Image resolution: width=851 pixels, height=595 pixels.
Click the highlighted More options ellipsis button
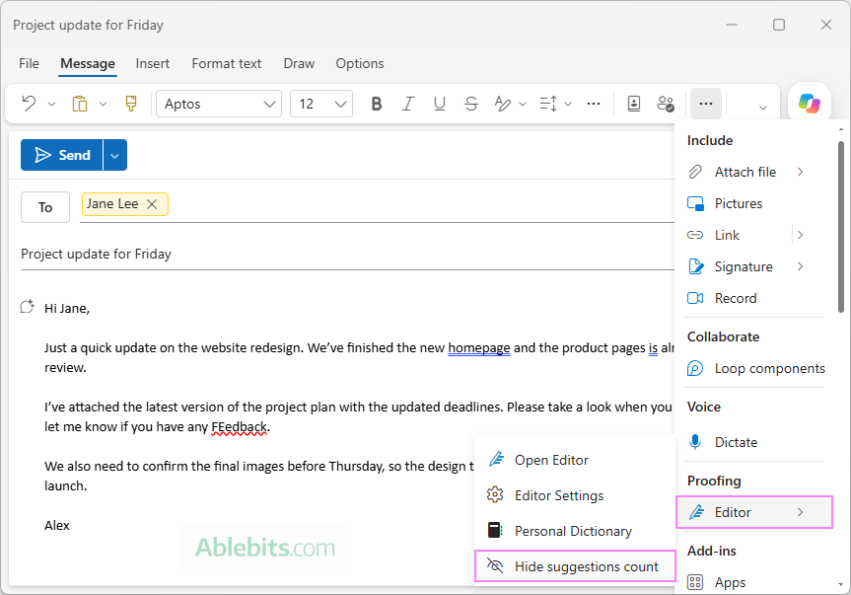click(706, 104)
